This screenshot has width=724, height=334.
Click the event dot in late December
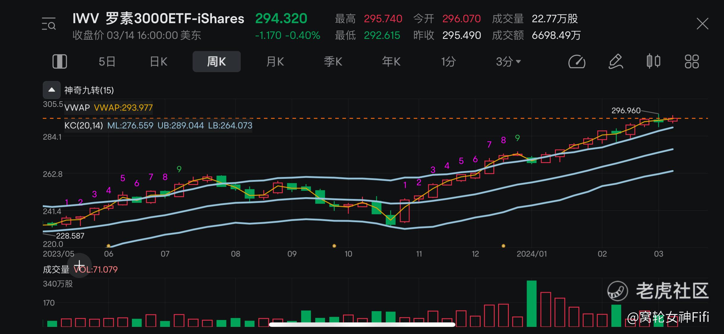click(x=503, y=246)
